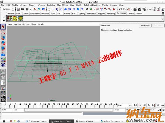Toggle make live magnet icon

pos(114,9)
